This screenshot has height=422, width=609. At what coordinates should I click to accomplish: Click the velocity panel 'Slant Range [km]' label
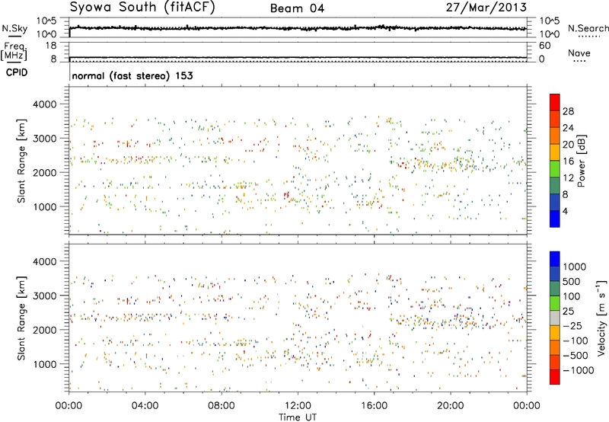(x=21, y=318)
